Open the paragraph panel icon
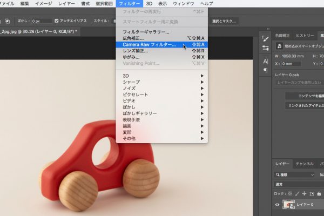 [x=265, y=70]
